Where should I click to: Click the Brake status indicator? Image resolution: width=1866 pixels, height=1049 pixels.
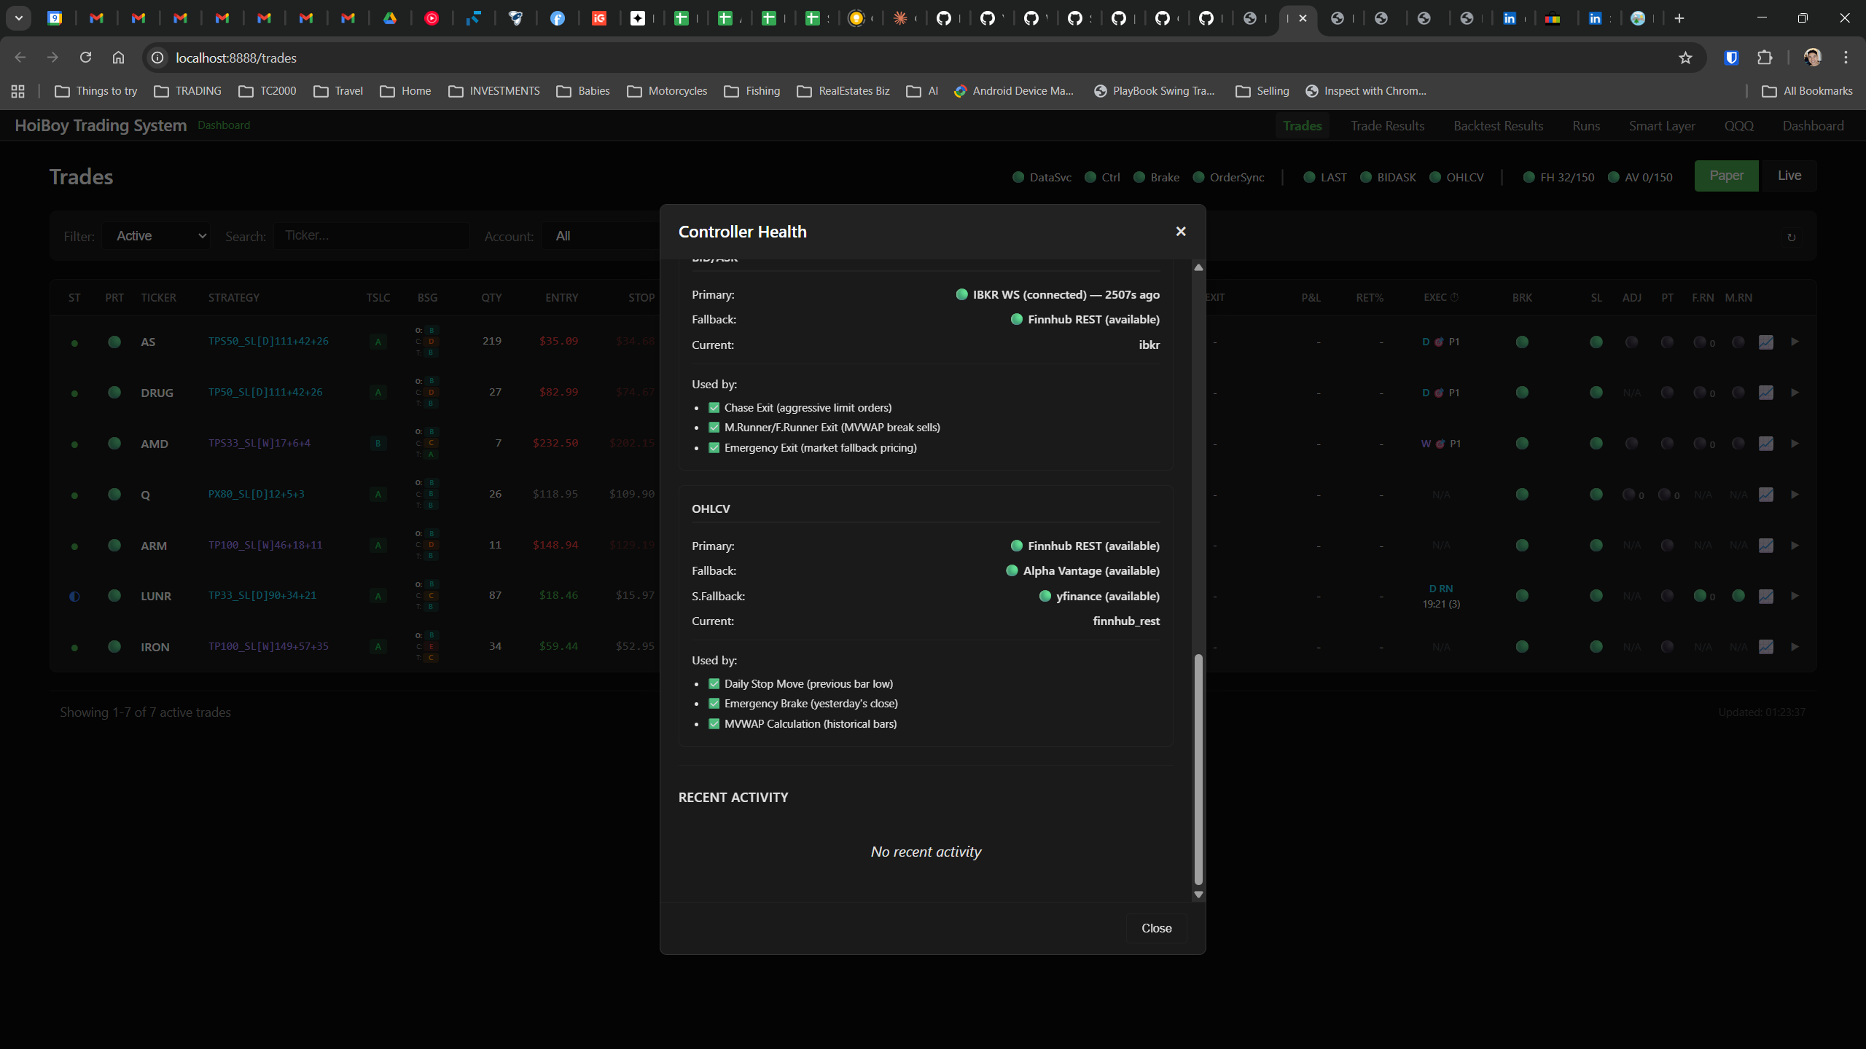coord(1156,177)
